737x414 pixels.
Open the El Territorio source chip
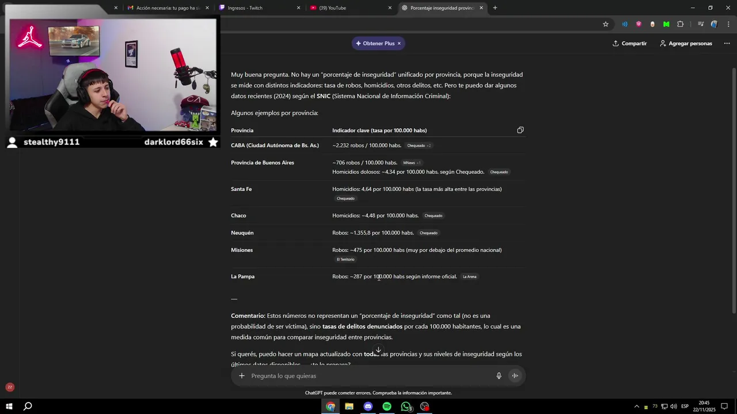tap(345, 259)
